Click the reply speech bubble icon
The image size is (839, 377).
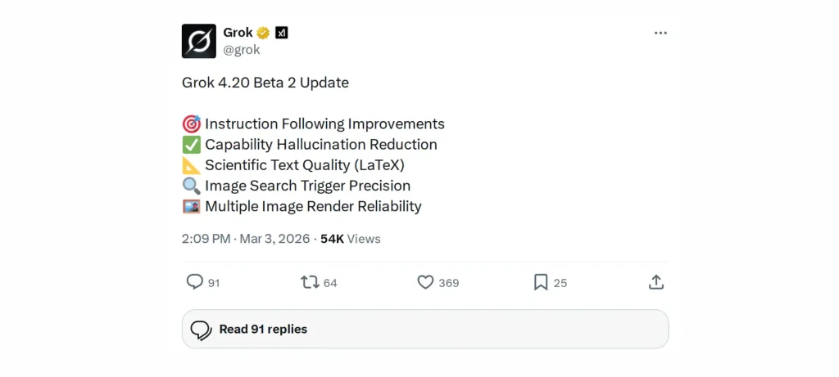pos(194,282)
